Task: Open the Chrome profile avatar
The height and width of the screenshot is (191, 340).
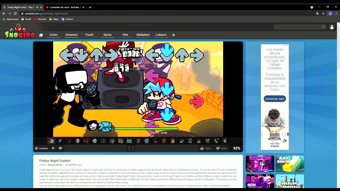Action: click(x=330, y=14)
